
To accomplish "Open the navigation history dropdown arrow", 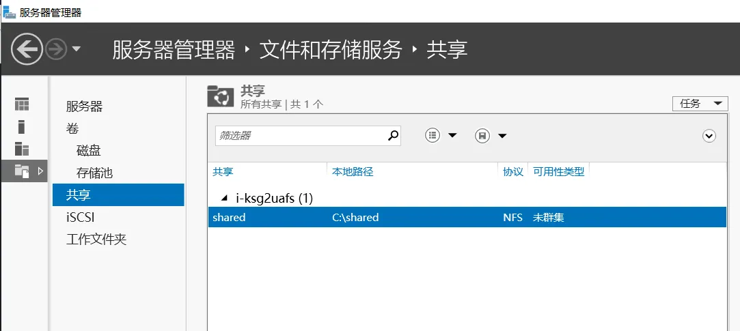I will pyautogui.click(x=76, y=49).
